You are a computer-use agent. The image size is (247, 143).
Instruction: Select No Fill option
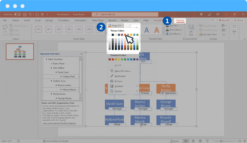point(123,65)
